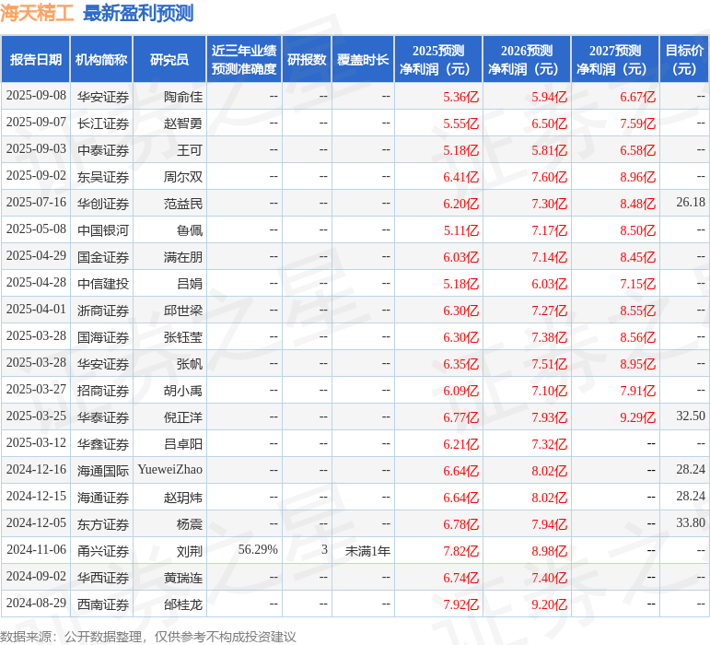Click the 未满1年 coverage duration cell
This screenshot has width=710, height=645.
[367, 551]
